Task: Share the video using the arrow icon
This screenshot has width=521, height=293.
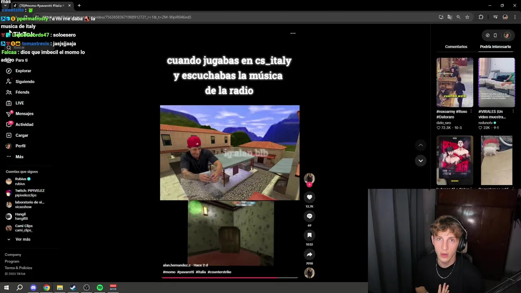Action: pyautogui.click(x=309, y=254)
